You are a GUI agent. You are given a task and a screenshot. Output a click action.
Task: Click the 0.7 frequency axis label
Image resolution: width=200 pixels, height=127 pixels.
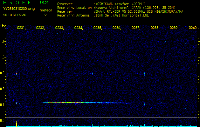click(x=3, y=104)
